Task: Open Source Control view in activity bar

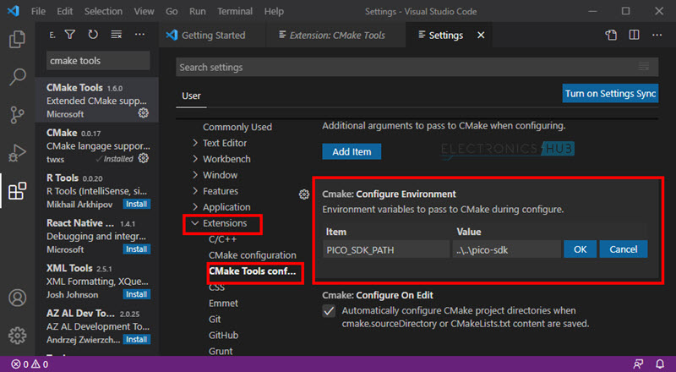Action: pos(17,115)
